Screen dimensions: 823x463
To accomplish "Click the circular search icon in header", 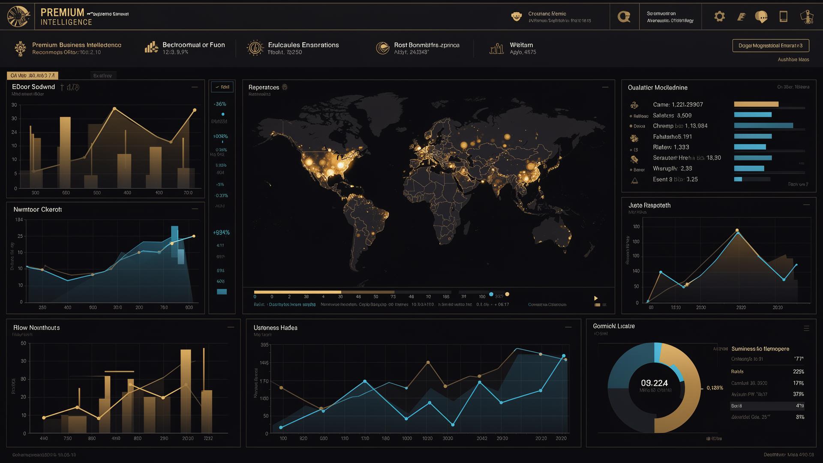I will (x=624, y=17).
